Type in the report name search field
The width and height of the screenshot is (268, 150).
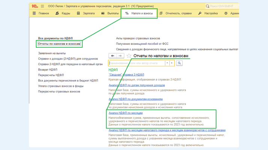137,63
